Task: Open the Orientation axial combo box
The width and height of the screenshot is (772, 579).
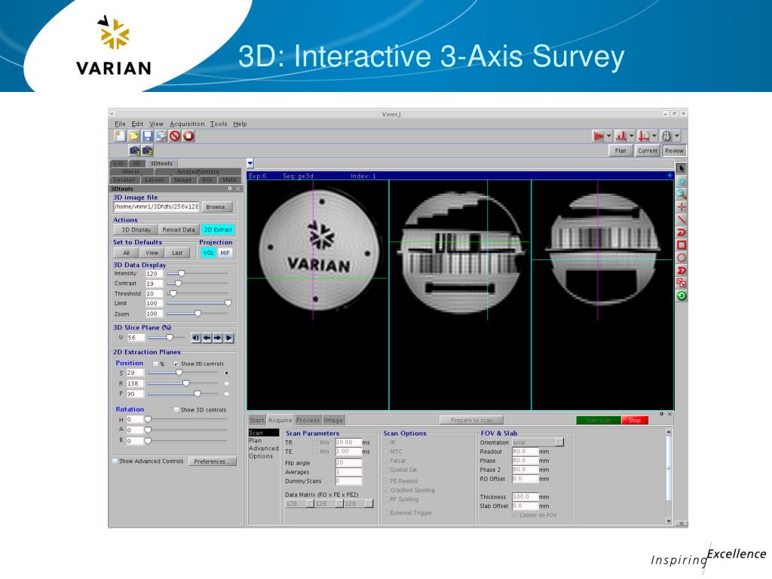Action: click(x=538, y=443)
